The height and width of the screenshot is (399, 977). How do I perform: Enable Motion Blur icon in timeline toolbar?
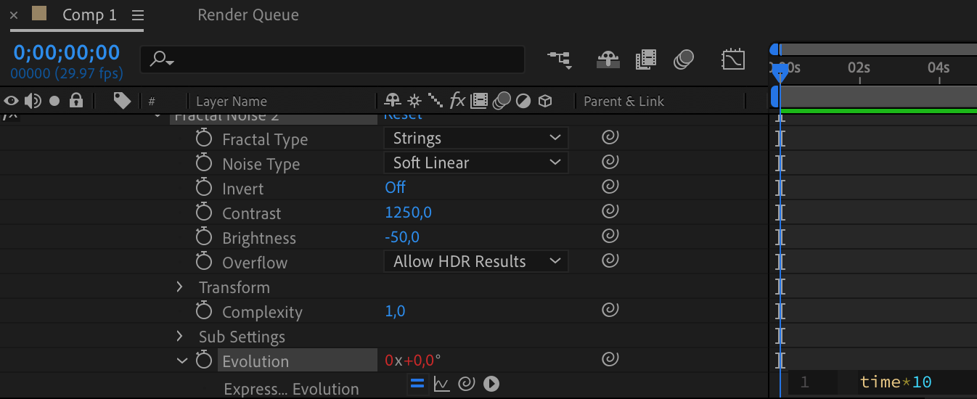pyautogui.click(x=683, y=59)
